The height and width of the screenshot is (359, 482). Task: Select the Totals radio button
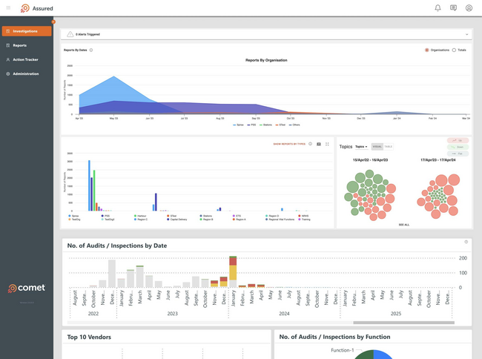pyautogui.click(x=454, y=50)
